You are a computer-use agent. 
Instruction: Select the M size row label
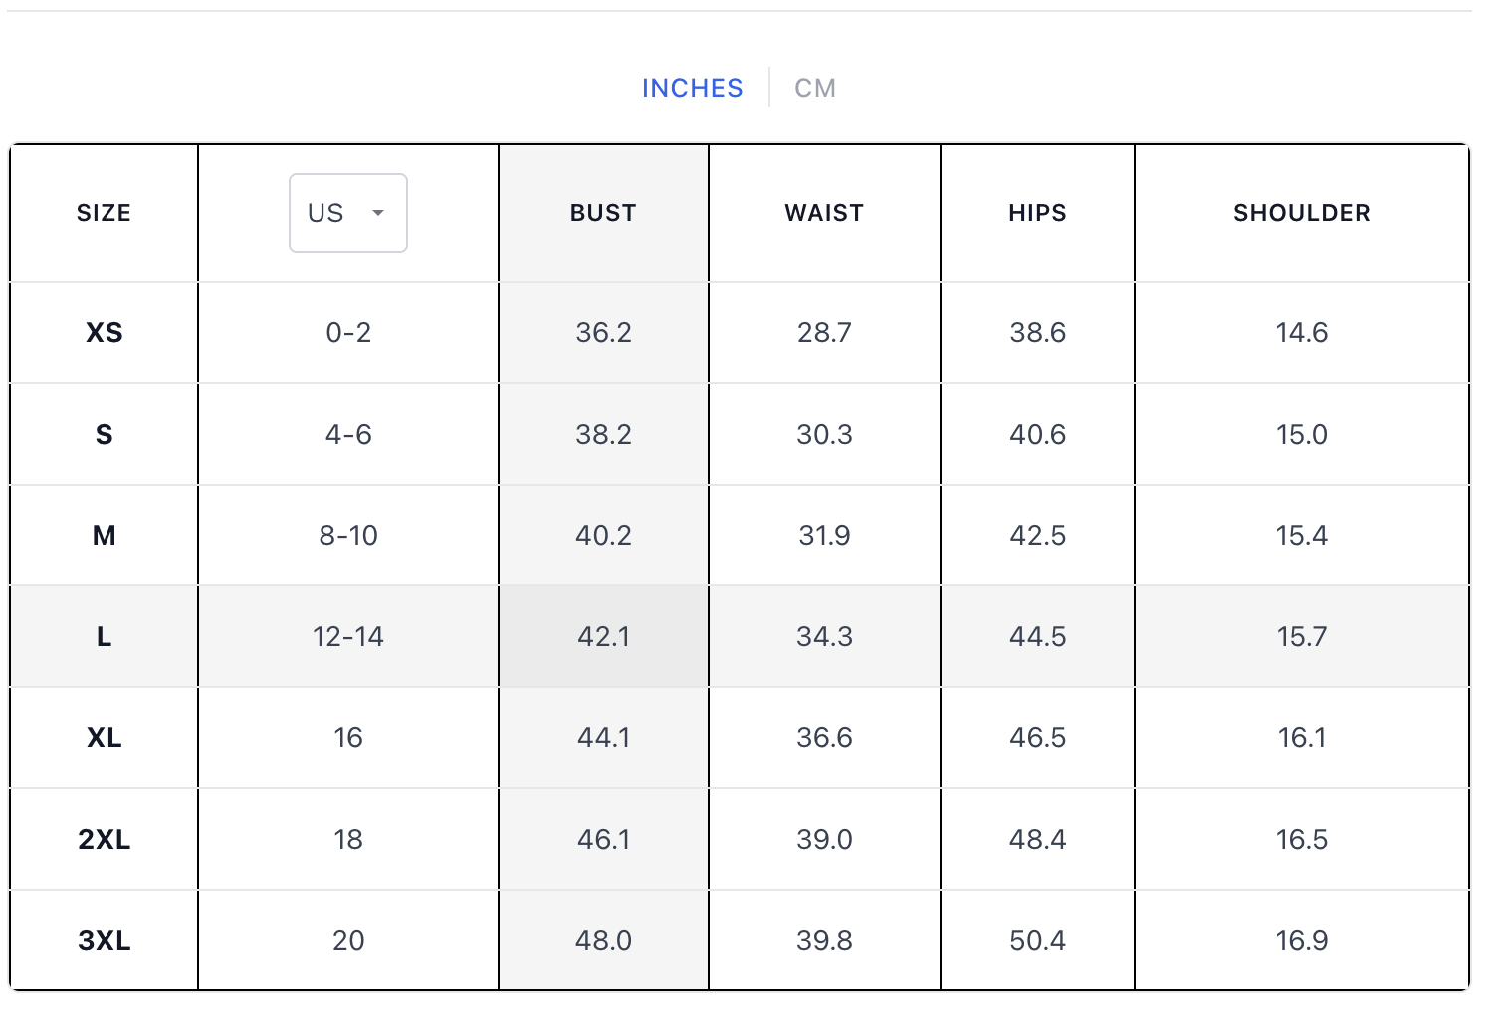point(104,535)
